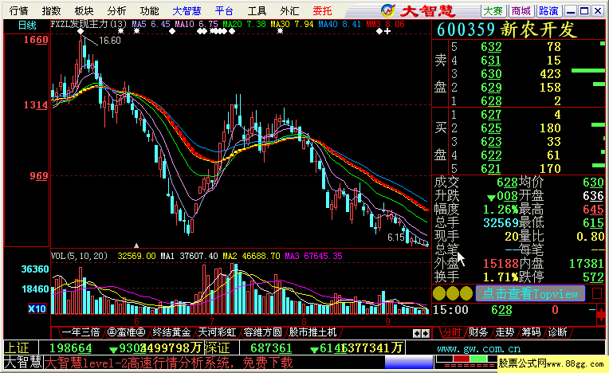Screen dimensions: 609x373
Task: Click the level-2 免费下载 ad text
Action: point(168,363)
